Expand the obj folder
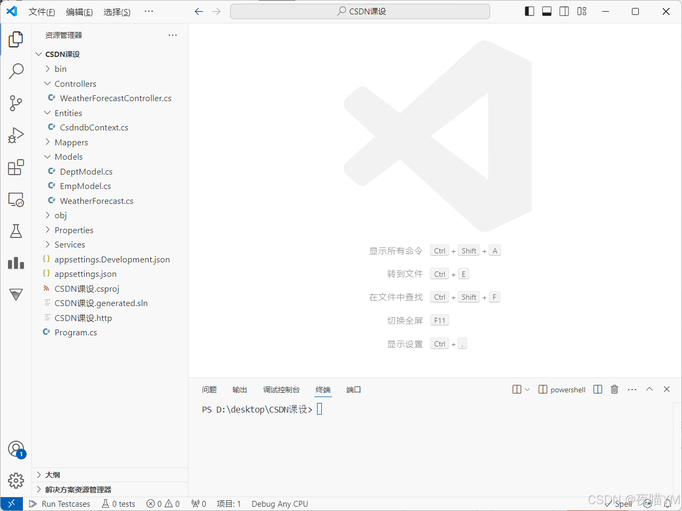 click(x=47, y=215)
